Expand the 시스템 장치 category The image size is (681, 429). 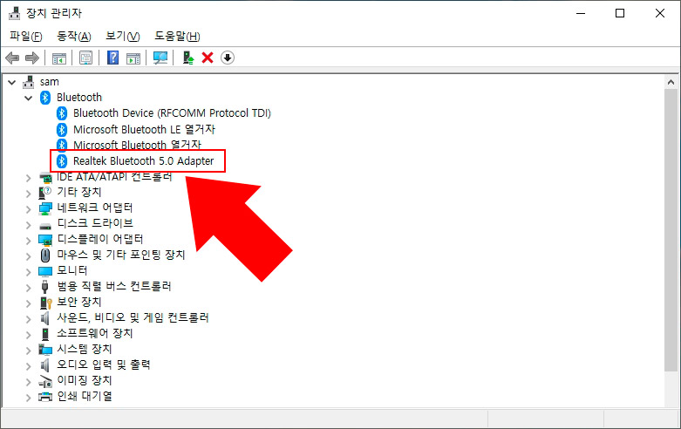point(28,350)
